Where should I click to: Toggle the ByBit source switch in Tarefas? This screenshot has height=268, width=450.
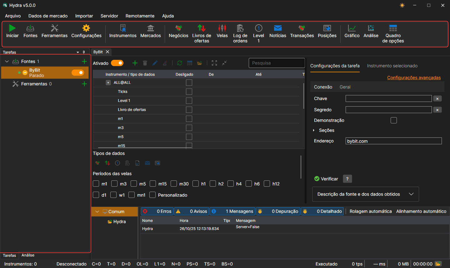[x=78, y=73]
